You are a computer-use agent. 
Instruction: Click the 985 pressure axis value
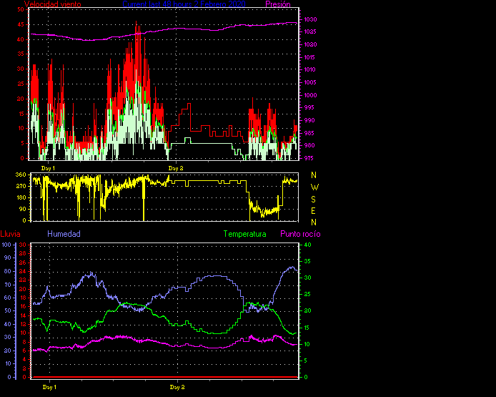[309, 133]
